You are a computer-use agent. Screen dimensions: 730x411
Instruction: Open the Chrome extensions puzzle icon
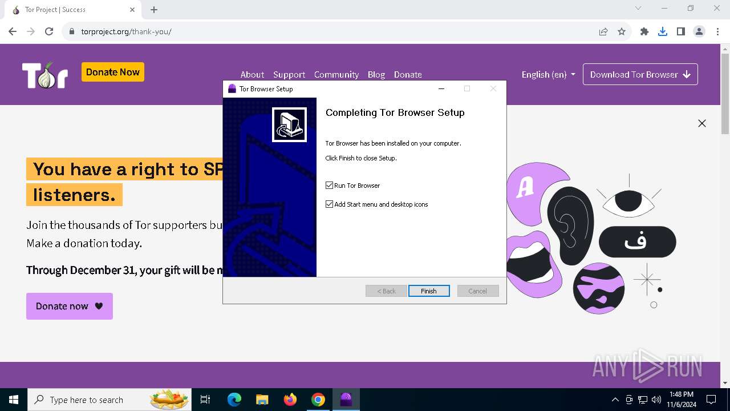644,31
